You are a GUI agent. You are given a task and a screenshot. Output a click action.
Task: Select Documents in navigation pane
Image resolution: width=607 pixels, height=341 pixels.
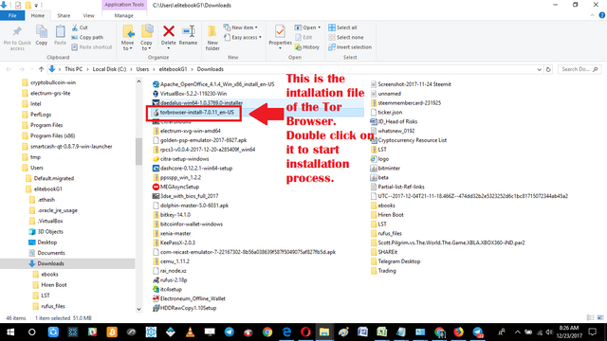(51, 253)
